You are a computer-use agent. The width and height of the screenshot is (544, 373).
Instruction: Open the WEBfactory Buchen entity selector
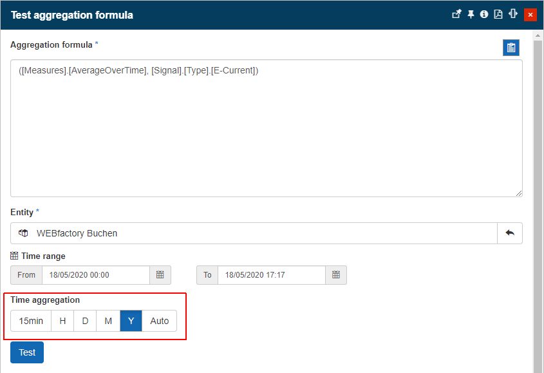tap(254, 233)
